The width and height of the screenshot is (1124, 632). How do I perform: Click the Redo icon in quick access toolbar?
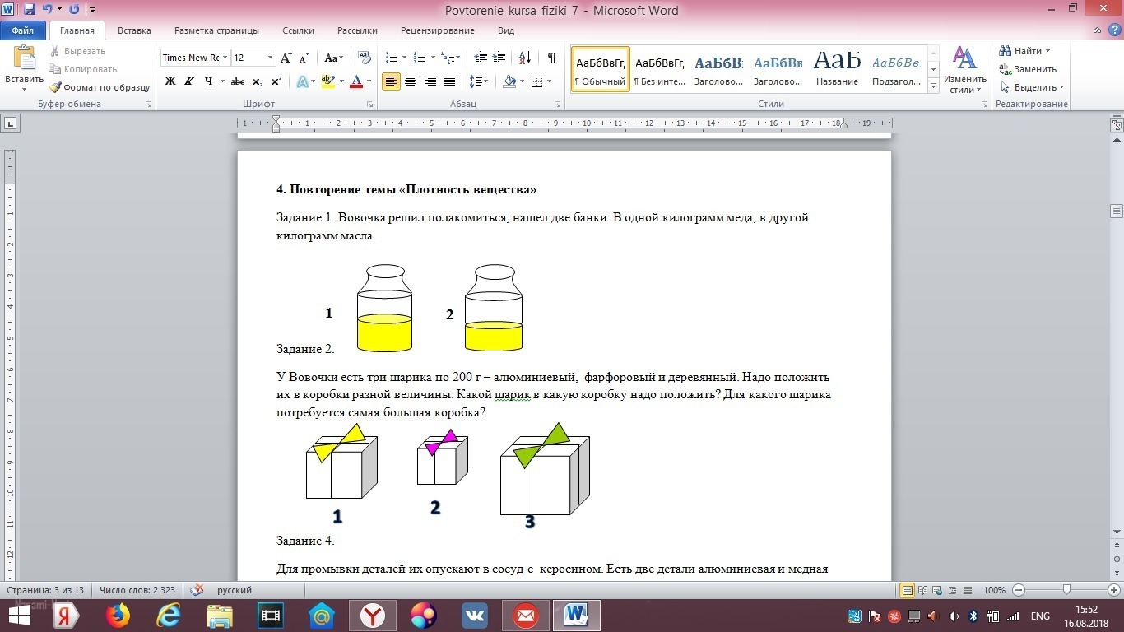tap(75, 10)
